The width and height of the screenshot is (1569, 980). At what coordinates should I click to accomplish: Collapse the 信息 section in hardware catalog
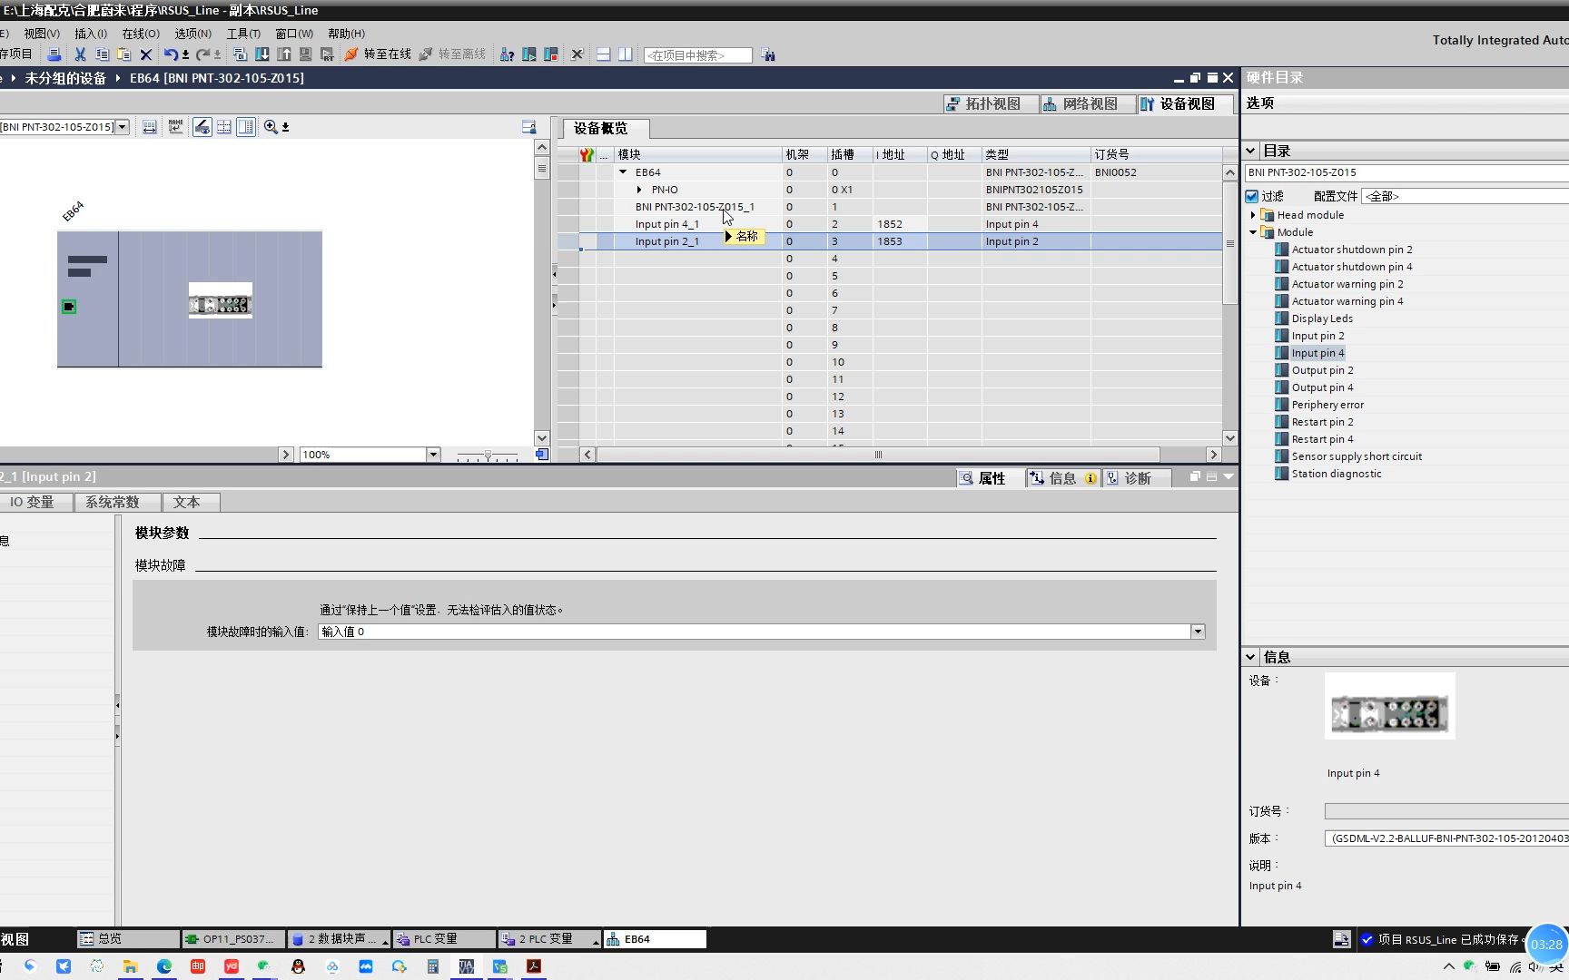tap(1251, 657)
